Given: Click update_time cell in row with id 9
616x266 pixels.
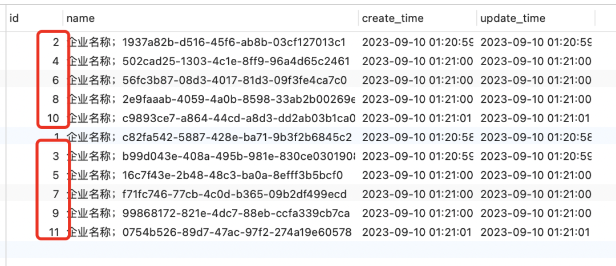Looking at the screenshot, I should (x=535, y=213).
